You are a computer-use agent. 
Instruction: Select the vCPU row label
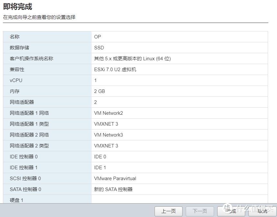(16, 80)
